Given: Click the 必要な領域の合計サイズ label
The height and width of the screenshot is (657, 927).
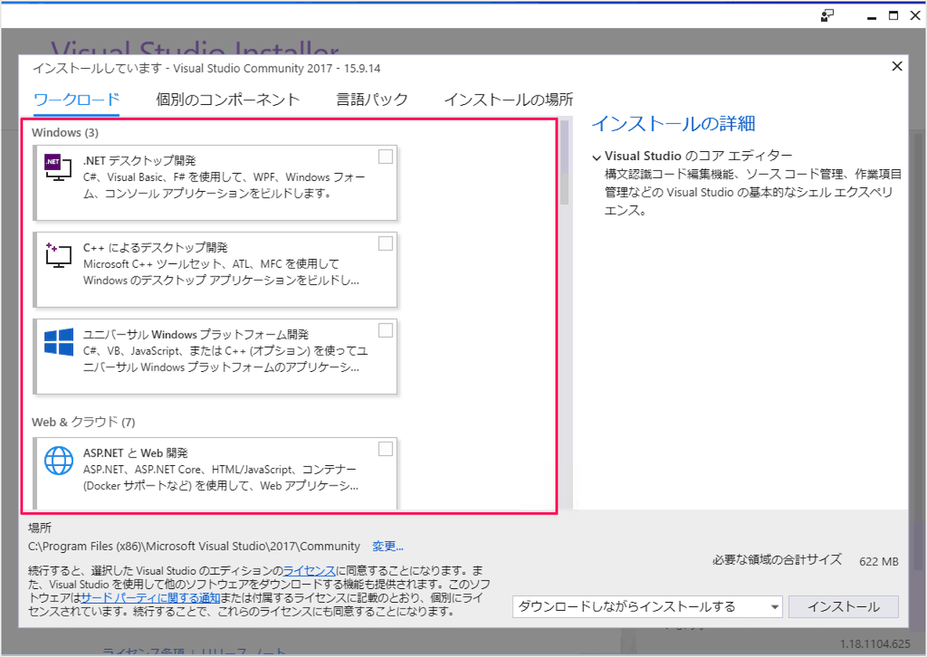Looking at the screenshot, I should point(777,559).
